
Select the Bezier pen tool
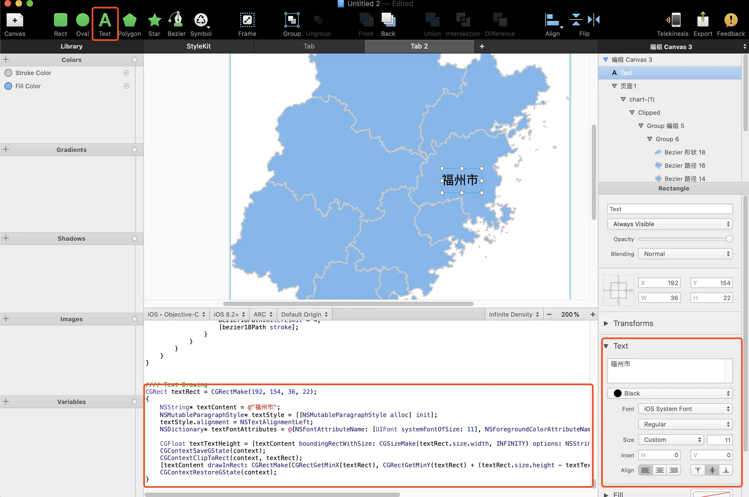176,20
